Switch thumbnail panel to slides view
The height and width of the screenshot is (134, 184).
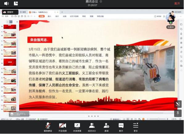[x=11, y=22]
